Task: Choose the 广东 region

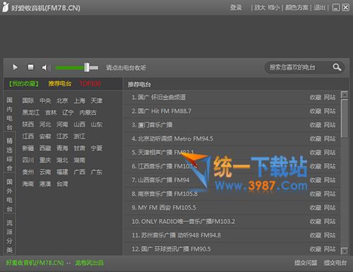Action: click(x=97, y=172)
